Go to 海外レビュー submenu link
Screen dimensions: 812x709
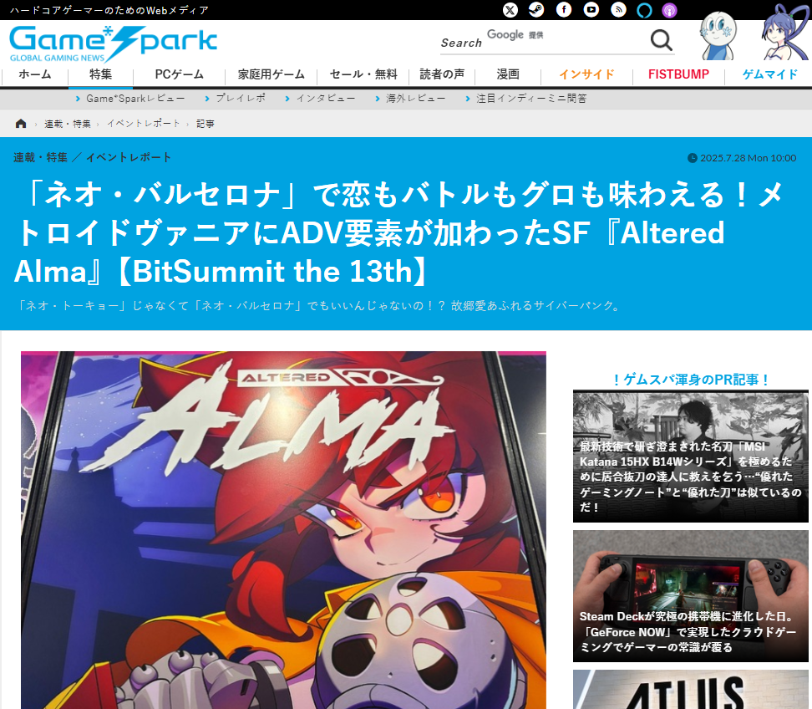(415, 99)
